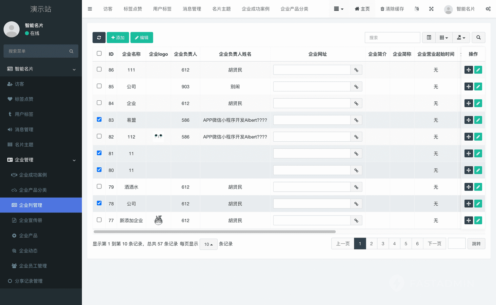496x305 pixels.
Task: Click the green 添加 button
Action: (118, 38)
